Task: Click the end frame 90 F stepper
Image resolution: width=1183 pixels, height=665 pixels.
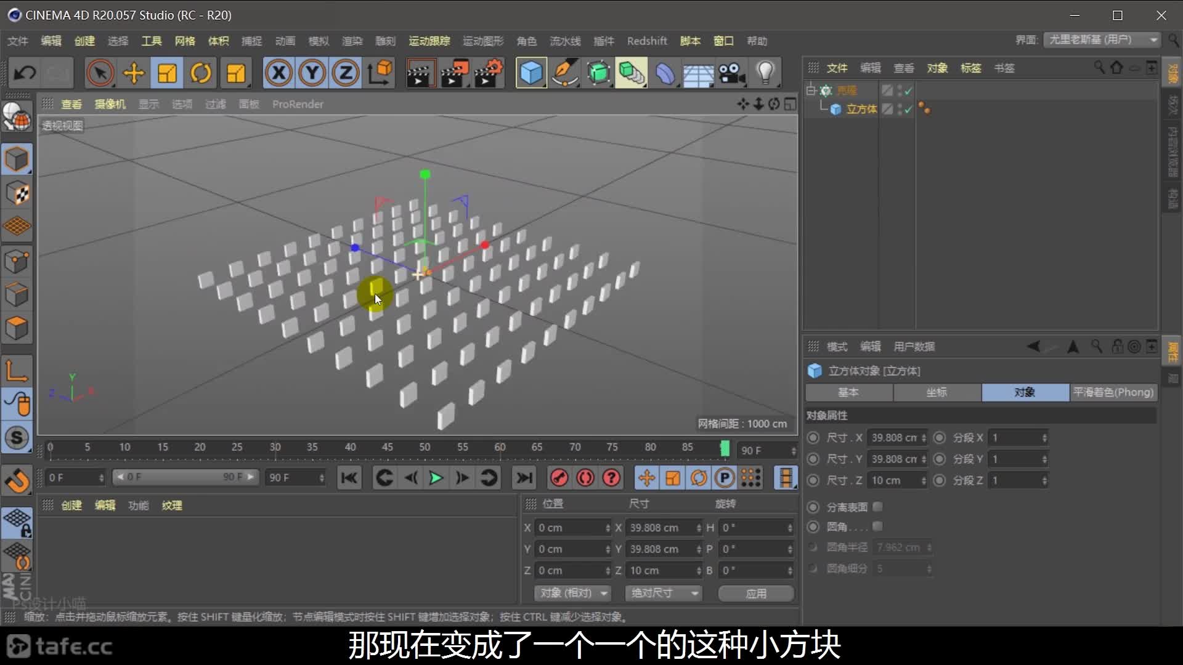Action: 322,477
